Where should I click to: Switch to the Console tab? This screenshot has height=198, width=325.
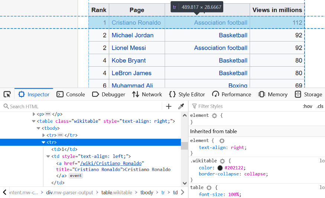pyautogui.click(x=71, y=95)
